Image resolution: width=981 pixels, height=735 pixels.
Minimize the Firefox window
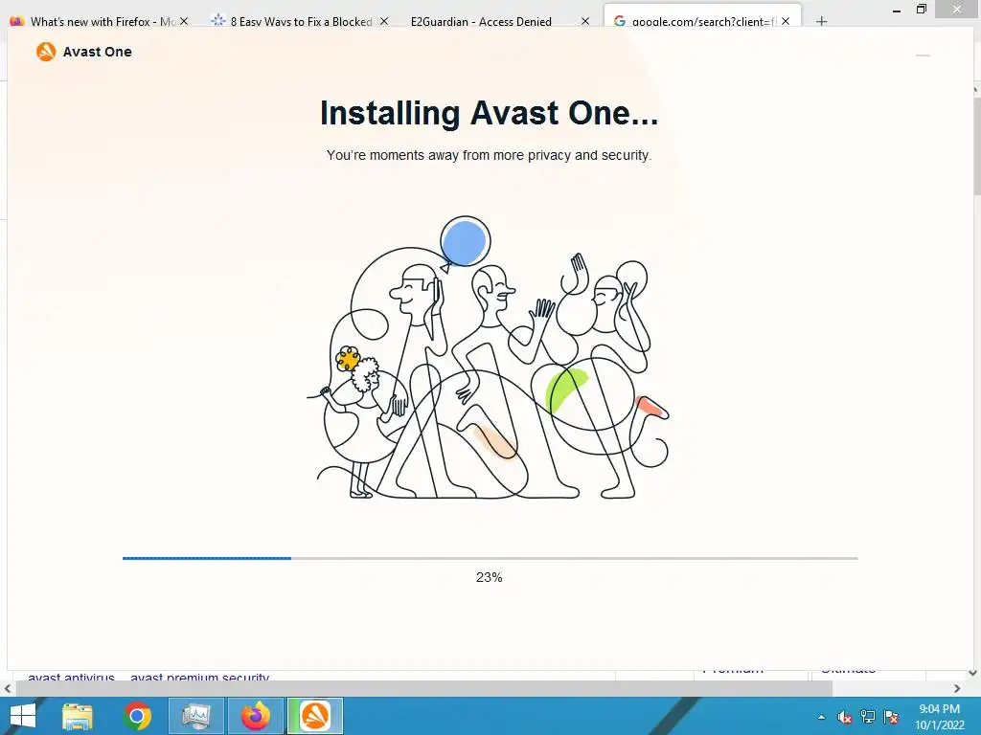click(x=897, y=10)
